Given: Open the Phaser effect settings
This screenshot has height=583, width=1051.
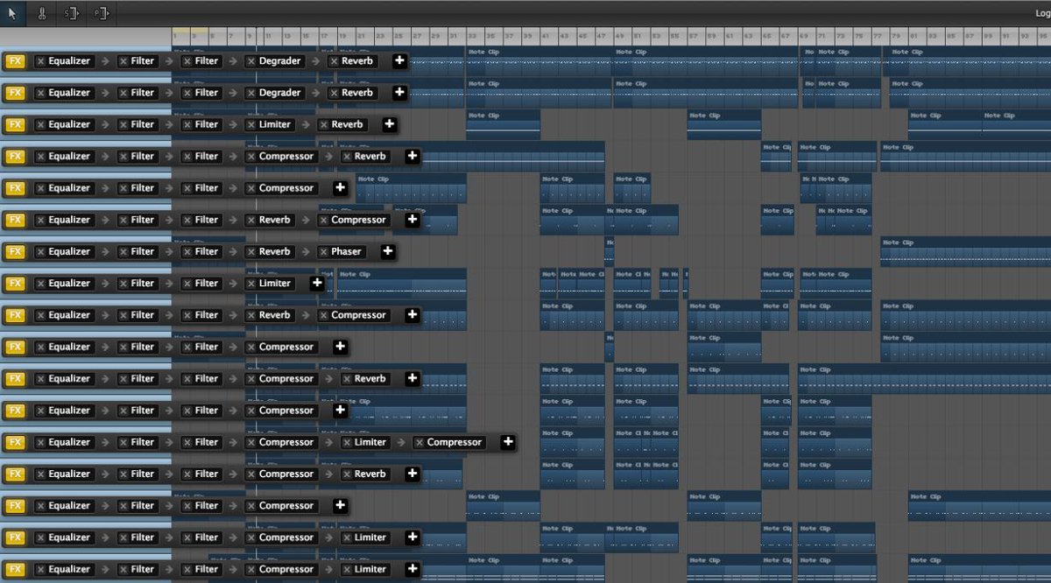Looking at the screenshot, I should (x=347, y=251).
